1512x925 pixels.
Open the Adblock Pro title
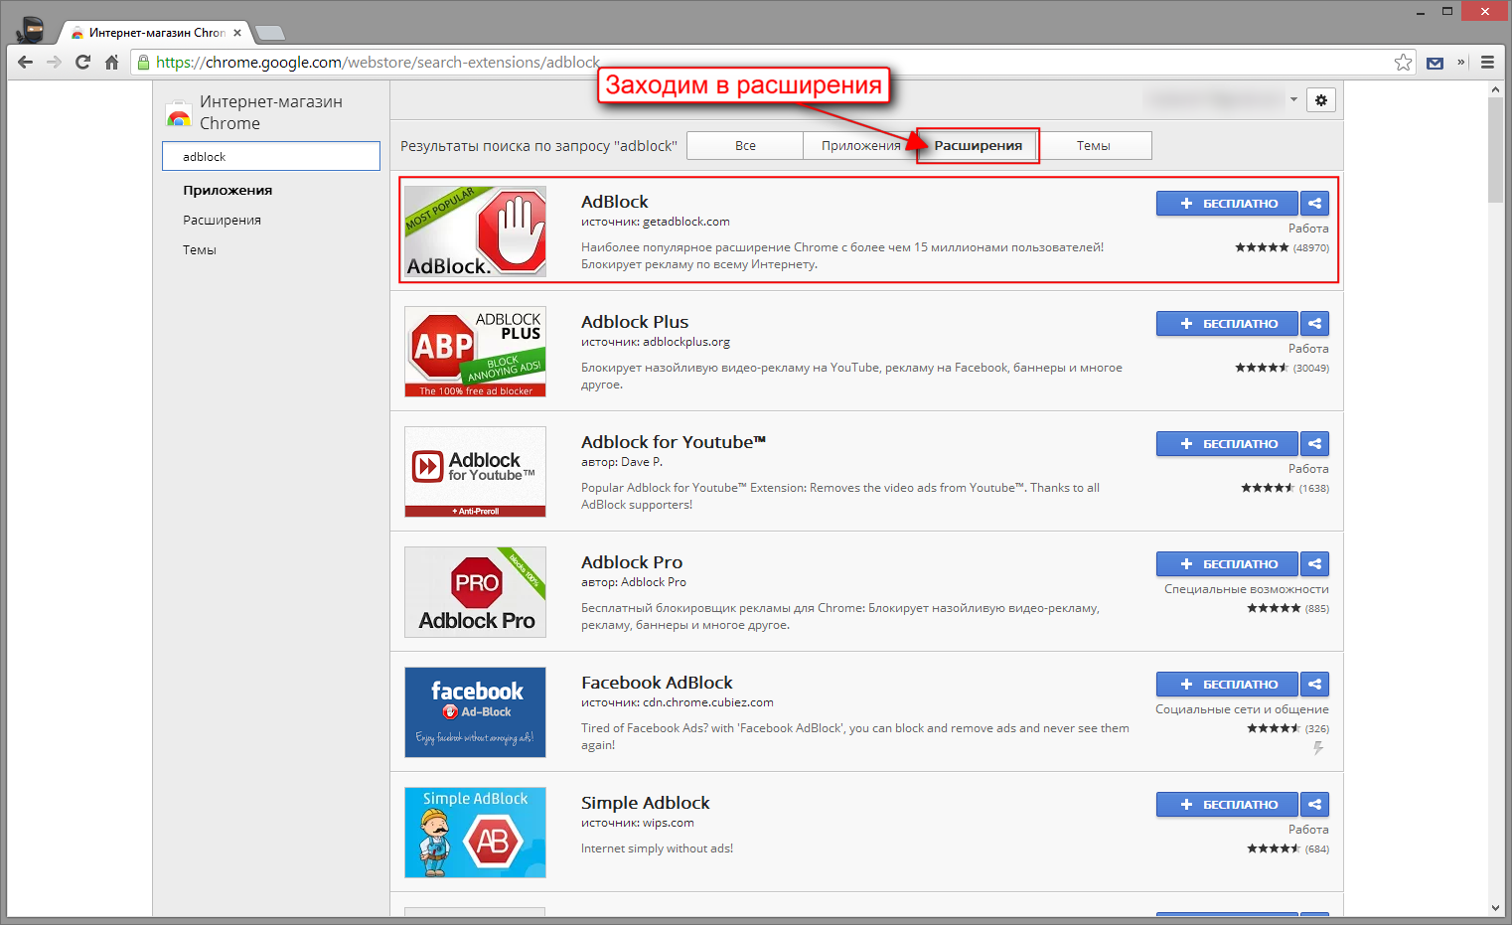[632, 562]
